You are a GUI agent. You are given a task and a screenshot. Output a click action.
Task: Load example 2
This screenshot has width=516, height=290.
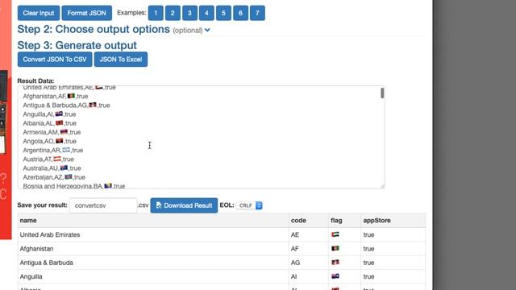point(173,13)
